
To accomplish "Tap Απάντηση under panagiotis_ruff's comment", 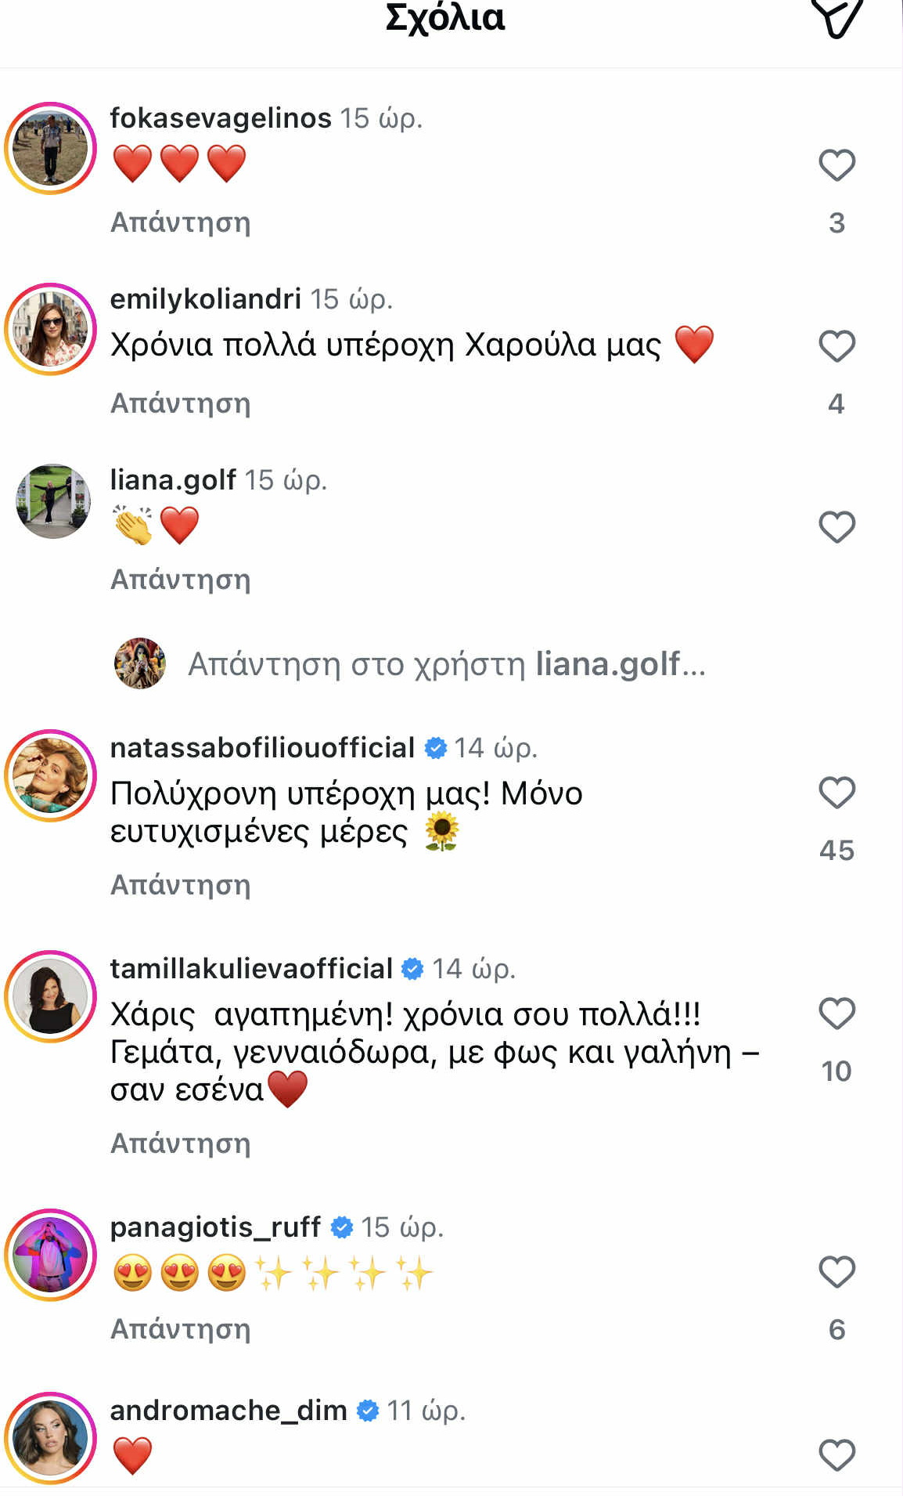I will [181, 1329].
